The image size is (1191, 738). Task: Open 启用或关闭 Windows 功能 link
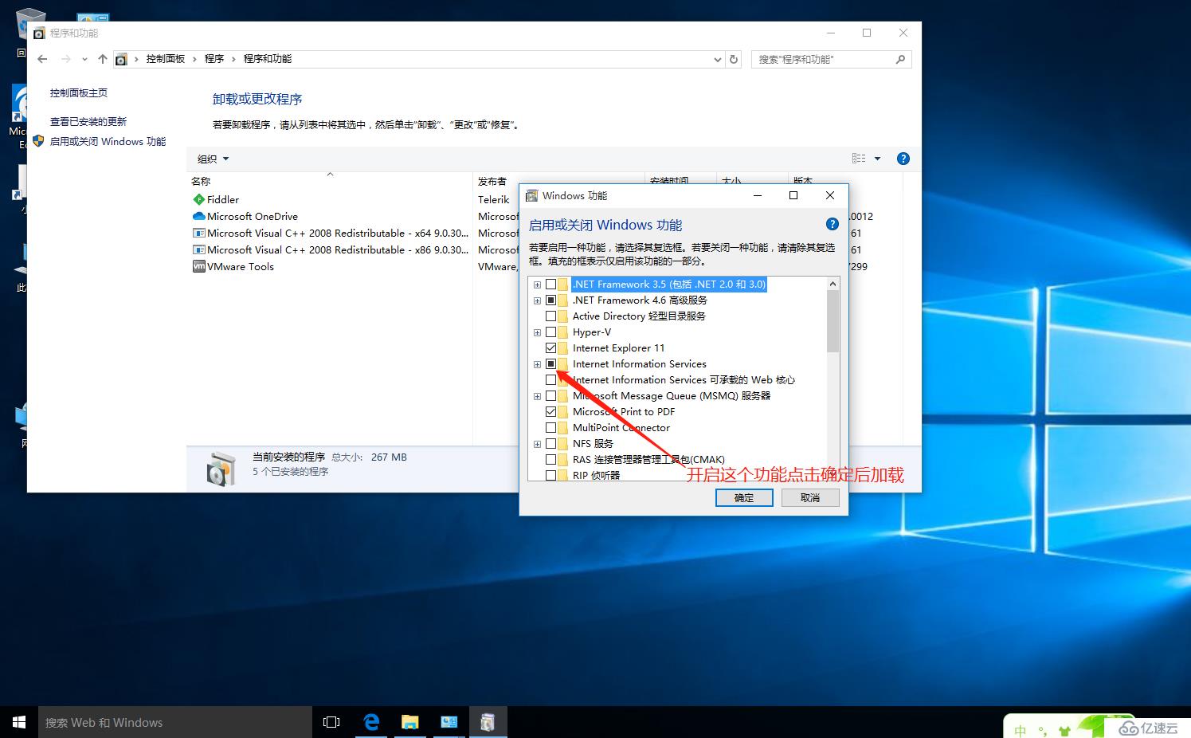click(108, 142)
